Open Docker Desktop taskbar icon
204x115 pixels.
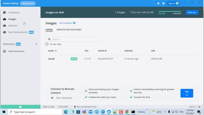pyautogui.click(x=109, y=112)
